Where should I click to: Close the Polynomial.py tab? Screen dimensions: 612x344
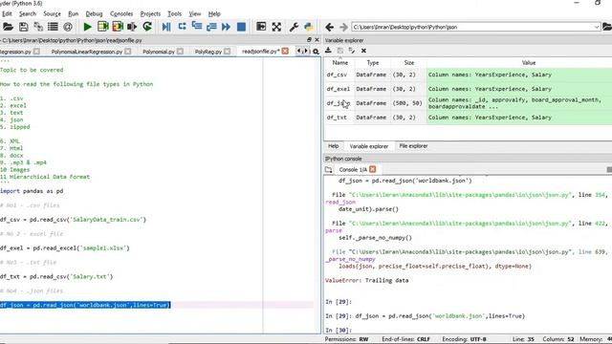click(x=180, y=51)
